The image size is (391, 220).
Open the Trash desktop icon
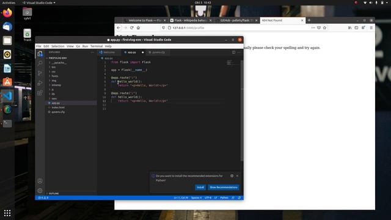tap(27, 35)
